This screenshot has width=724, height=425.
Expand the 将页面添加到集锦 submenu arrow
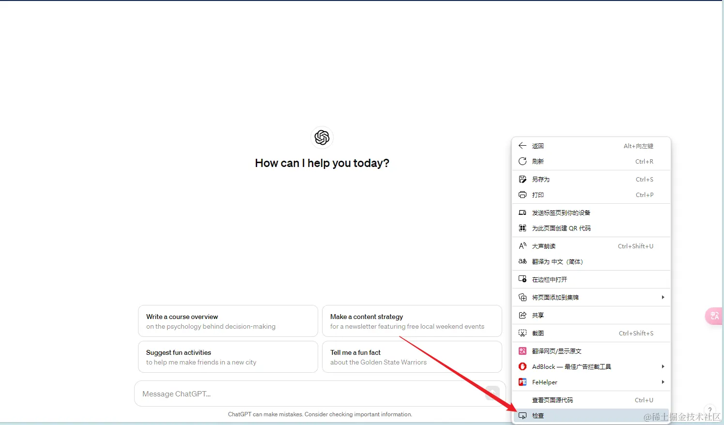pyautogui.click(x=663, y=297)
